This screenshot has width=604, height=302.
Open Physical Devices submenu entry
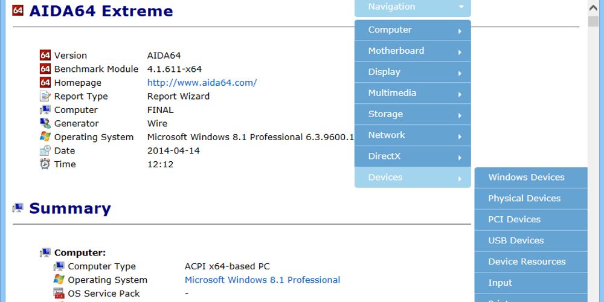[531, 199]
